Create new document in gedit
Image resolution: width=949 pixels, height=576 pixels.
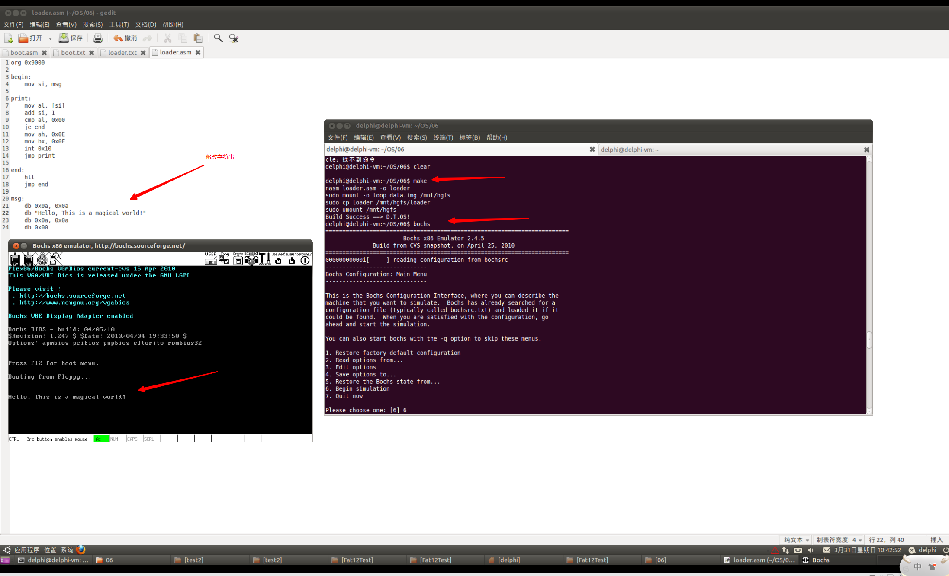[8, 38]
